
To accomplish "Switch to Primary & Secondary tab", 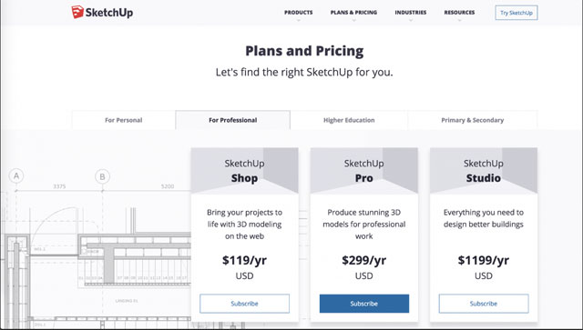I will coord(472,120).
